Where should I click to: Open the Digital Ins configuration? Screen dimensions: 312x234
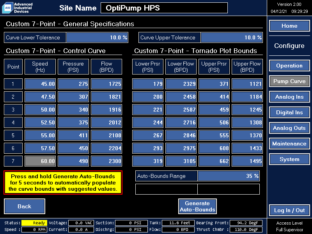click(289, 112)
